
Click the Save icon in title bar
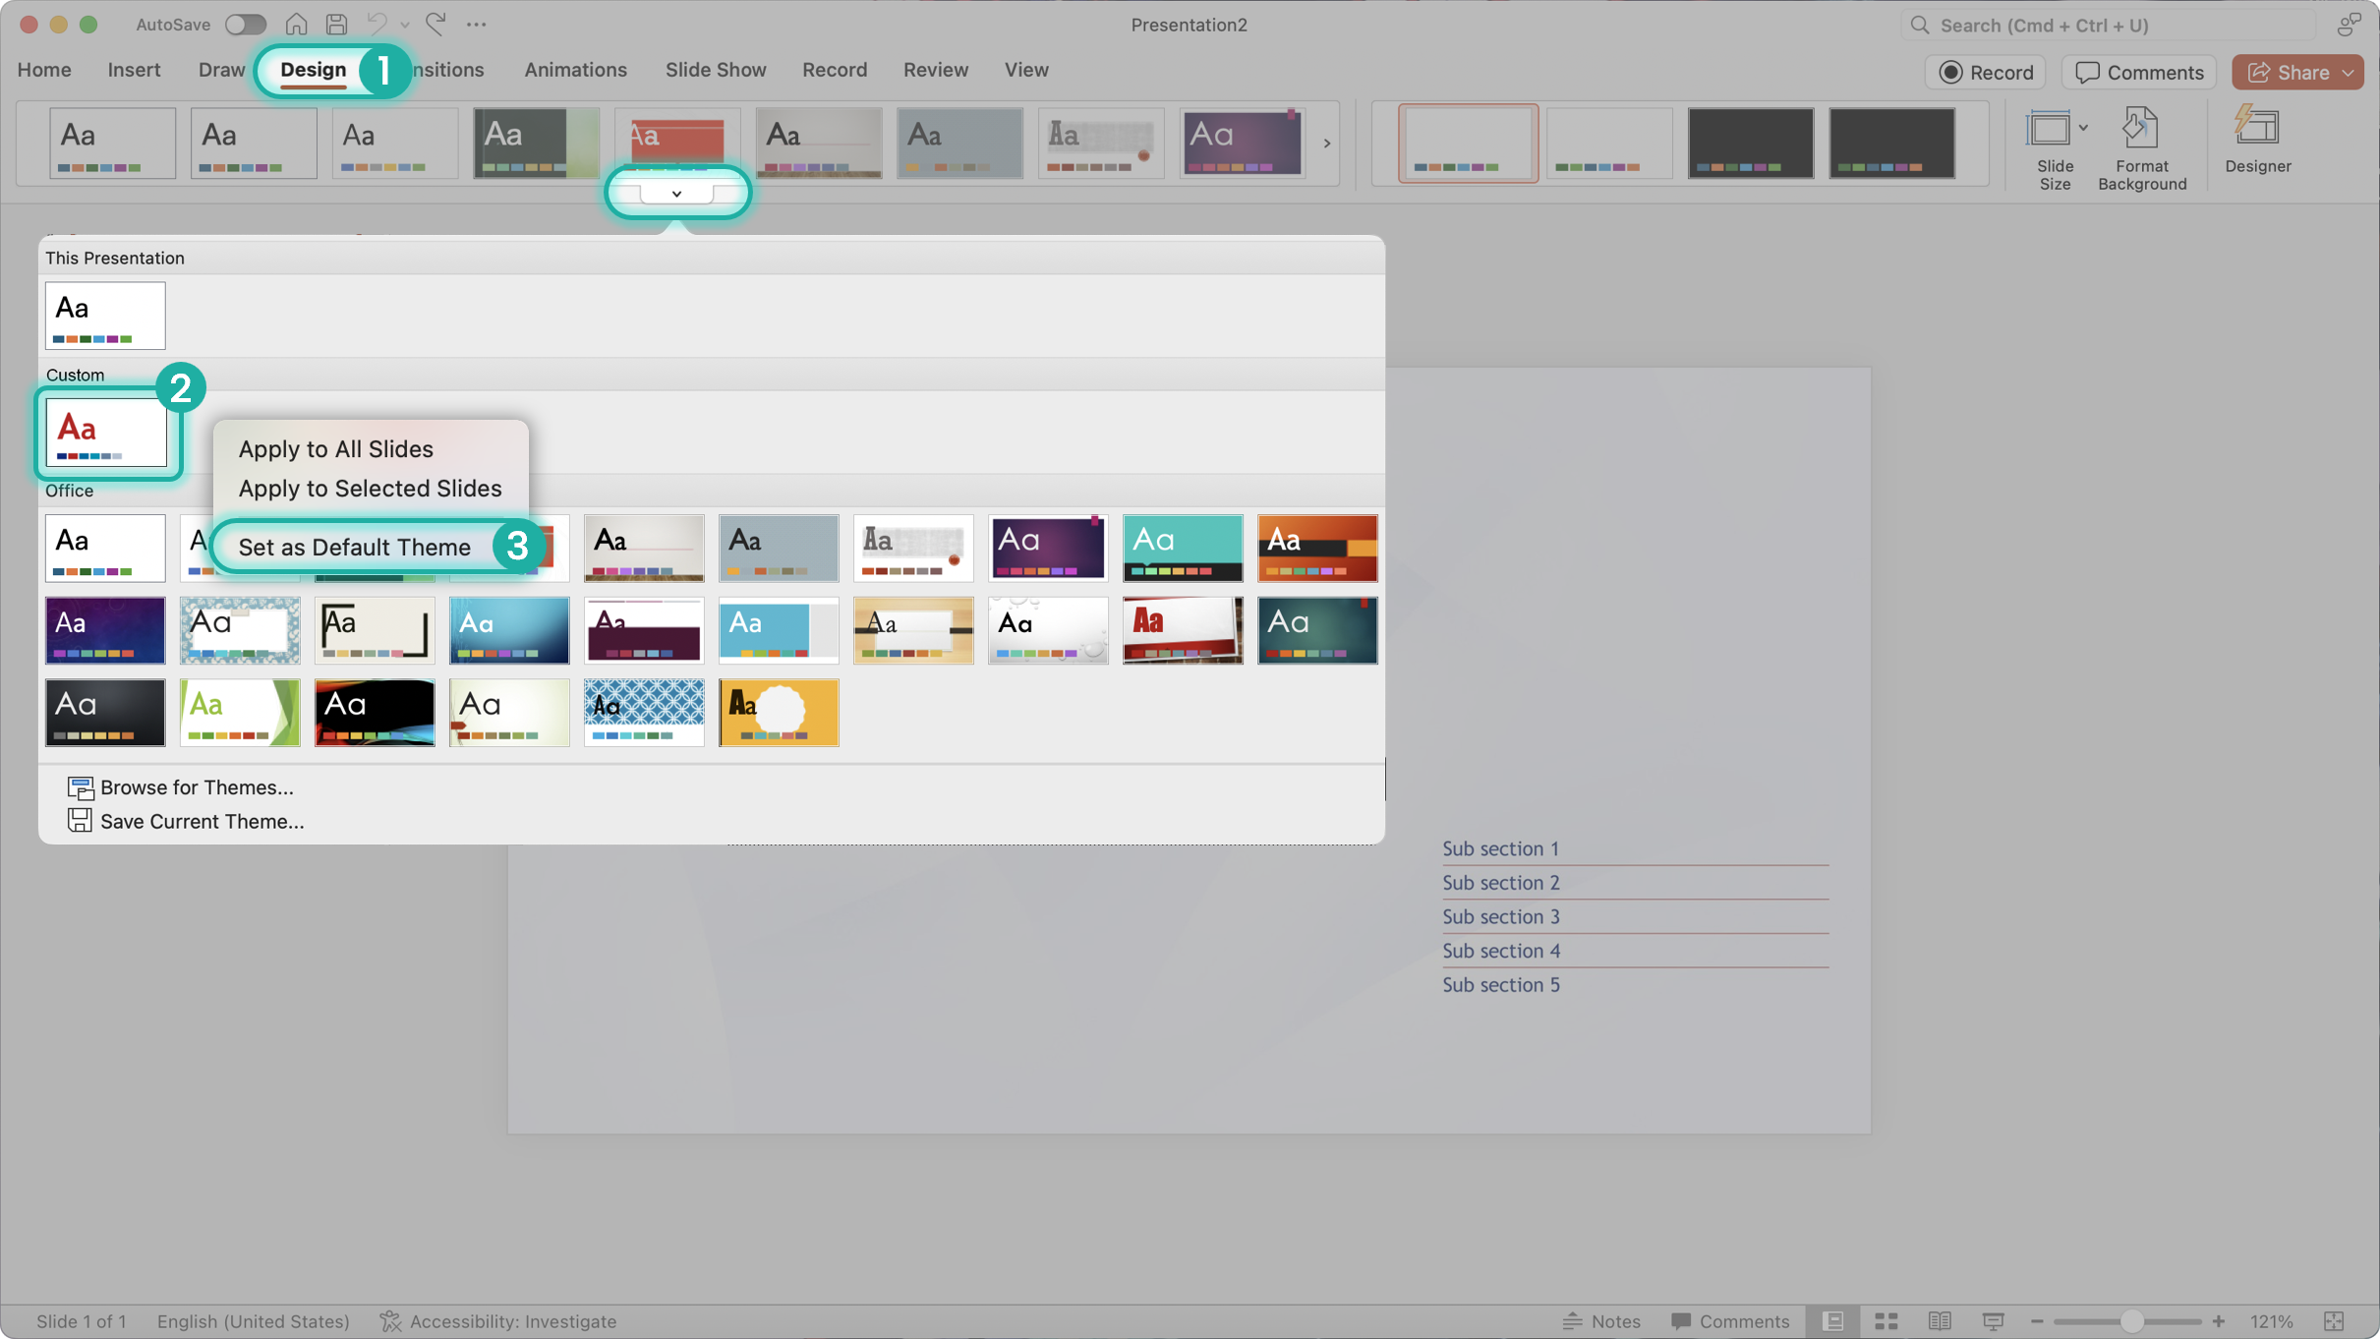click(x=336, y=25)
